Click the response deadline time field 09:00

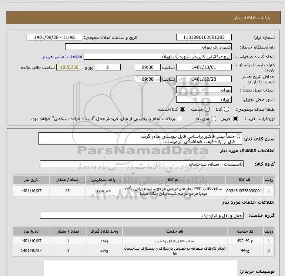(148, 67)
